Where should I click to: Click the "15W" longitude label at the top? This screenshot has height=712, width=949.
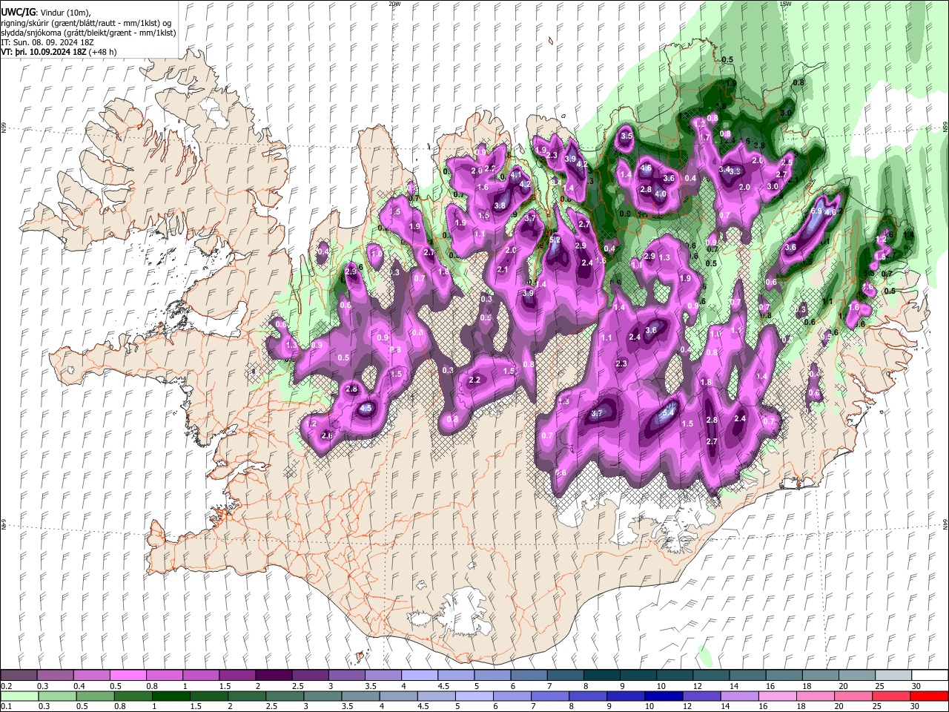(x=785, y=4)
